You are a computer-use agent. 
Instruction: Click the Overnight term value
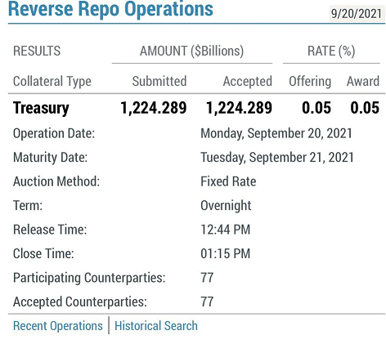[226, 206]
